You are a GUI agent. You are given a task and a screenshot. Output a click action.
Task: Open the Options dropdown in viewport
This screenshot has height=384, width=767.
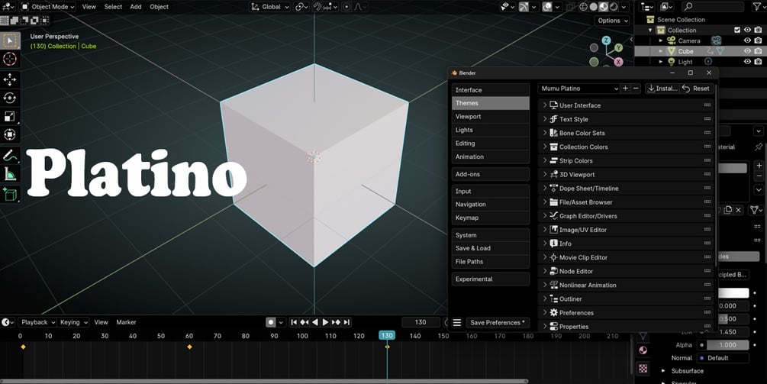(x=612, y=21)
